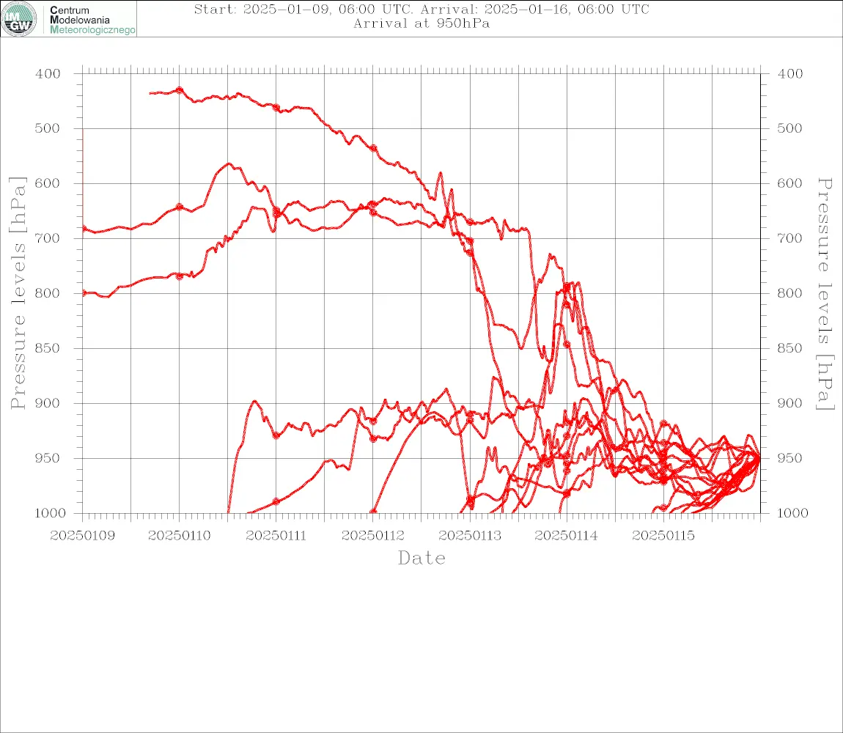Click the 20250113 date axis label

pos(470,536)
